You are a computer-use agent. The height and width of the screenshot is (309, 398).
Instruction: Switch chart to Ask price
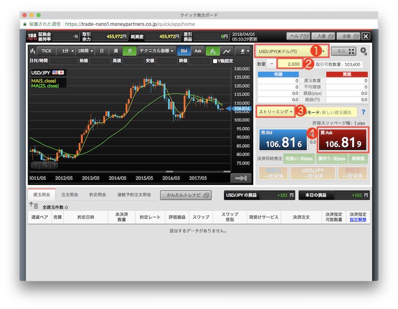[198, 51]
